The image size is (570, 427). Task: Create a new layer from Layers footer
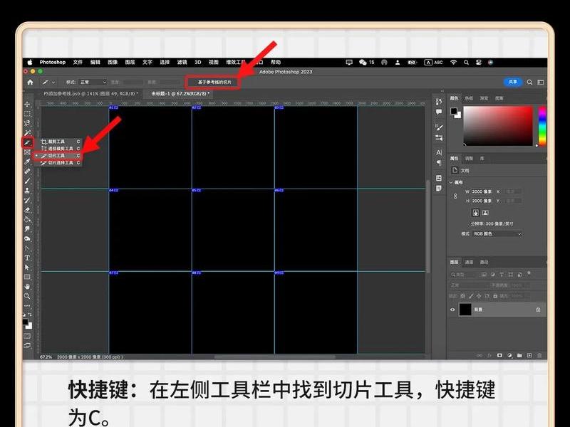click(529, 355)
